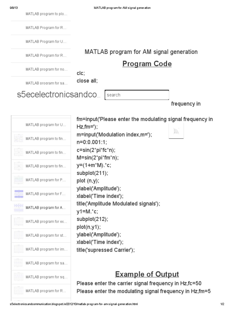The height and width of the screenshot is (312, 234).
Task: Click the thumbnail next to 'MATLAB program for im…'
Action: (x=19, y=249)
